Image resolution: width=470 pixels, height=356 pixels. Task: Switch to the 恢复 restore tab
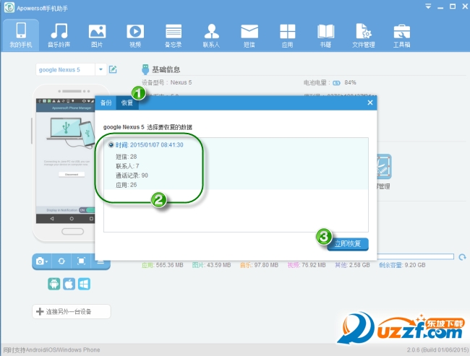click(127, 103)
